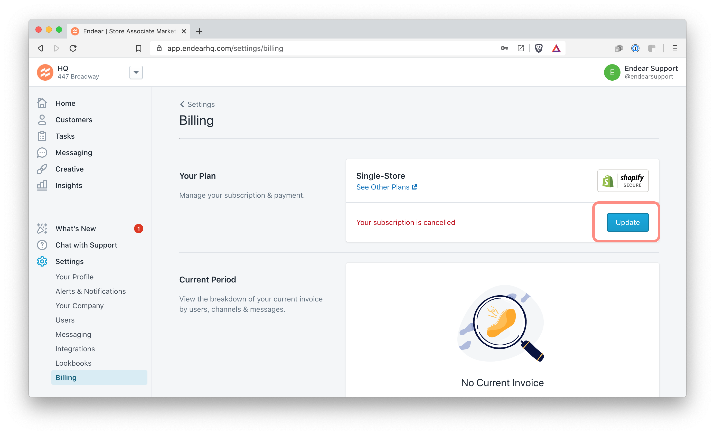Screen dimensions: 715x435
Task: Open the Home sidebar icon
Action: click(x=42, y=103)
